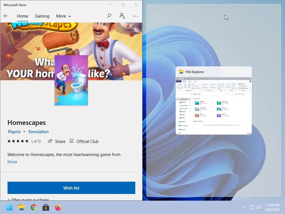The width and height of the screenshot is (285, 214).
Task: Maximize the Microsoft Store window
Action: pyautogui.click(x=123, y=5)
